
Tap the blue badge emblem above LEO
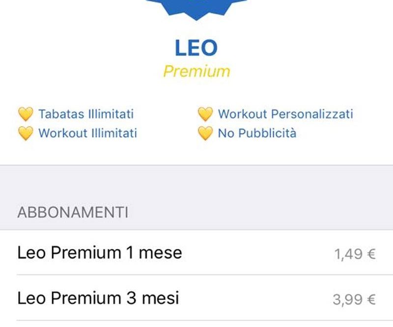196,9
